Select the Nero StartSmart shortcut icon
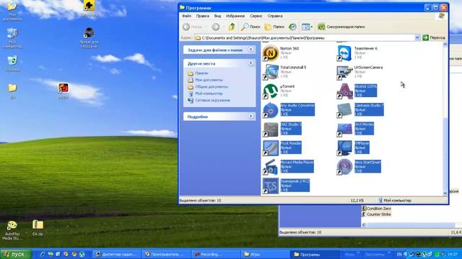The image size is (462, 259). [344, 167]
